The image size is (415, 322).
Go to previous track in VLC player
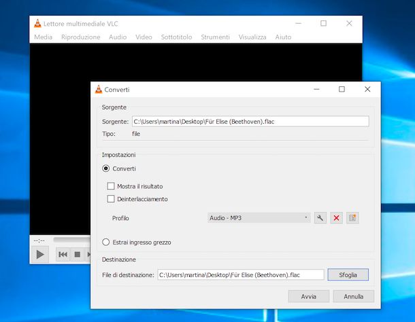click(x=63, y=255)
